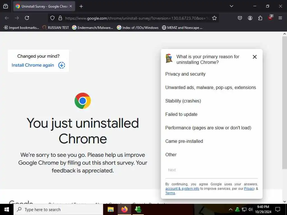View site security lock info

point(60,18)
